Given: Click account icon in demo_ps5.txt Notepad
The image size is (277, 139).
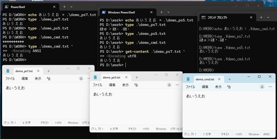Looking at the screenshot, I should point(169,85).
